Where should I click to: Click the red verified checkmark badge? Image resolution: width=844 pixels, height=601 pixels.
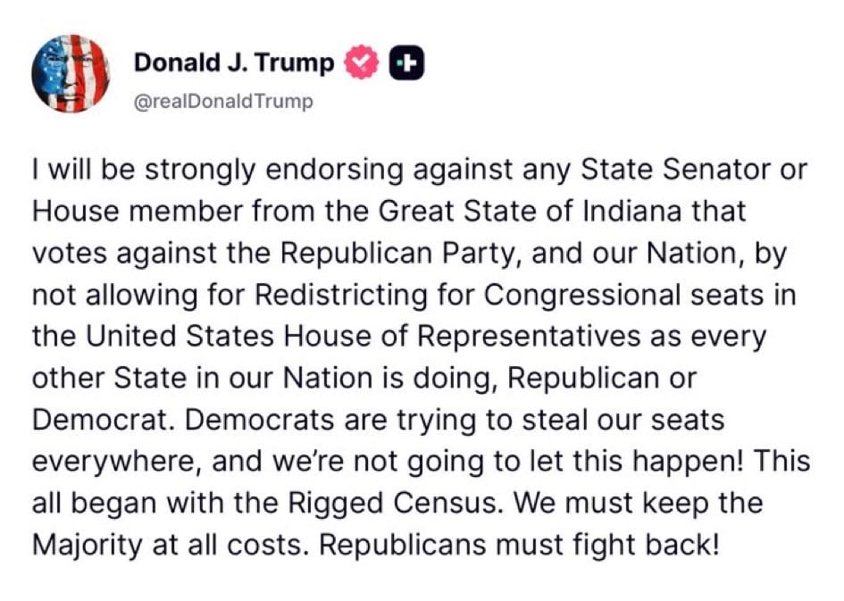point(362,64)
